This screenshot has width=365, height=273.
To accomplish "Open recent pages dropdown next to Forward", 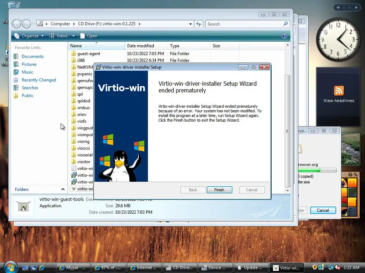I will point(34,24).
